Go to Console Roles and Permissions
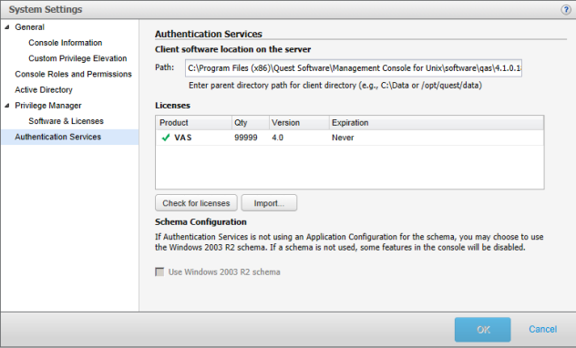 [x=73, y=74]
